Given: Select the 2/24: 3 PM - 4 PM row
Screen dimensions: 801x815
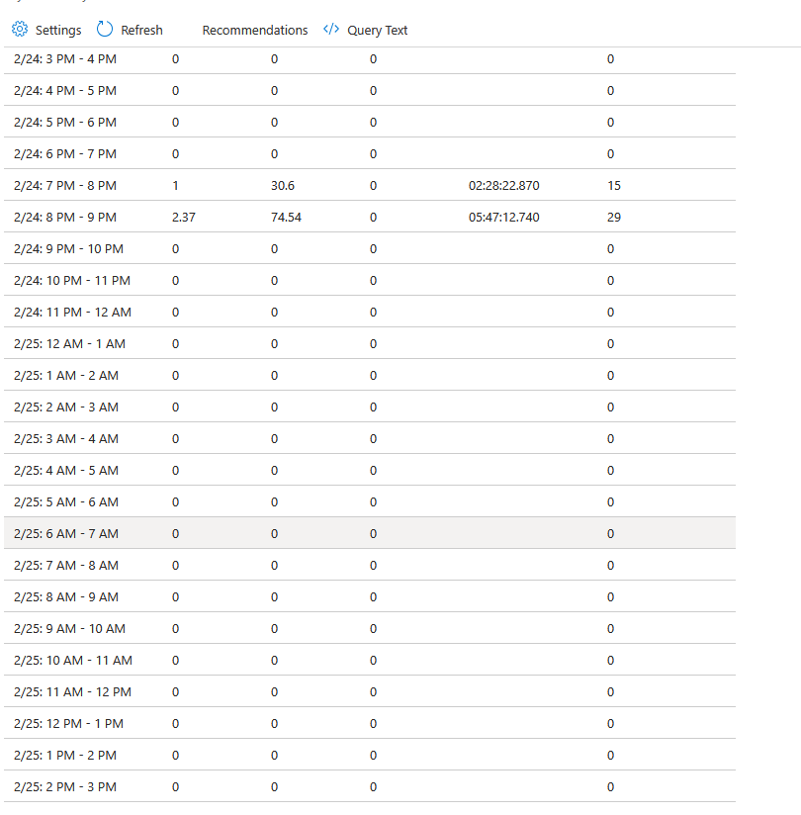Looking at the screenshot, I should pyautogui.click(x=370, y=58).
